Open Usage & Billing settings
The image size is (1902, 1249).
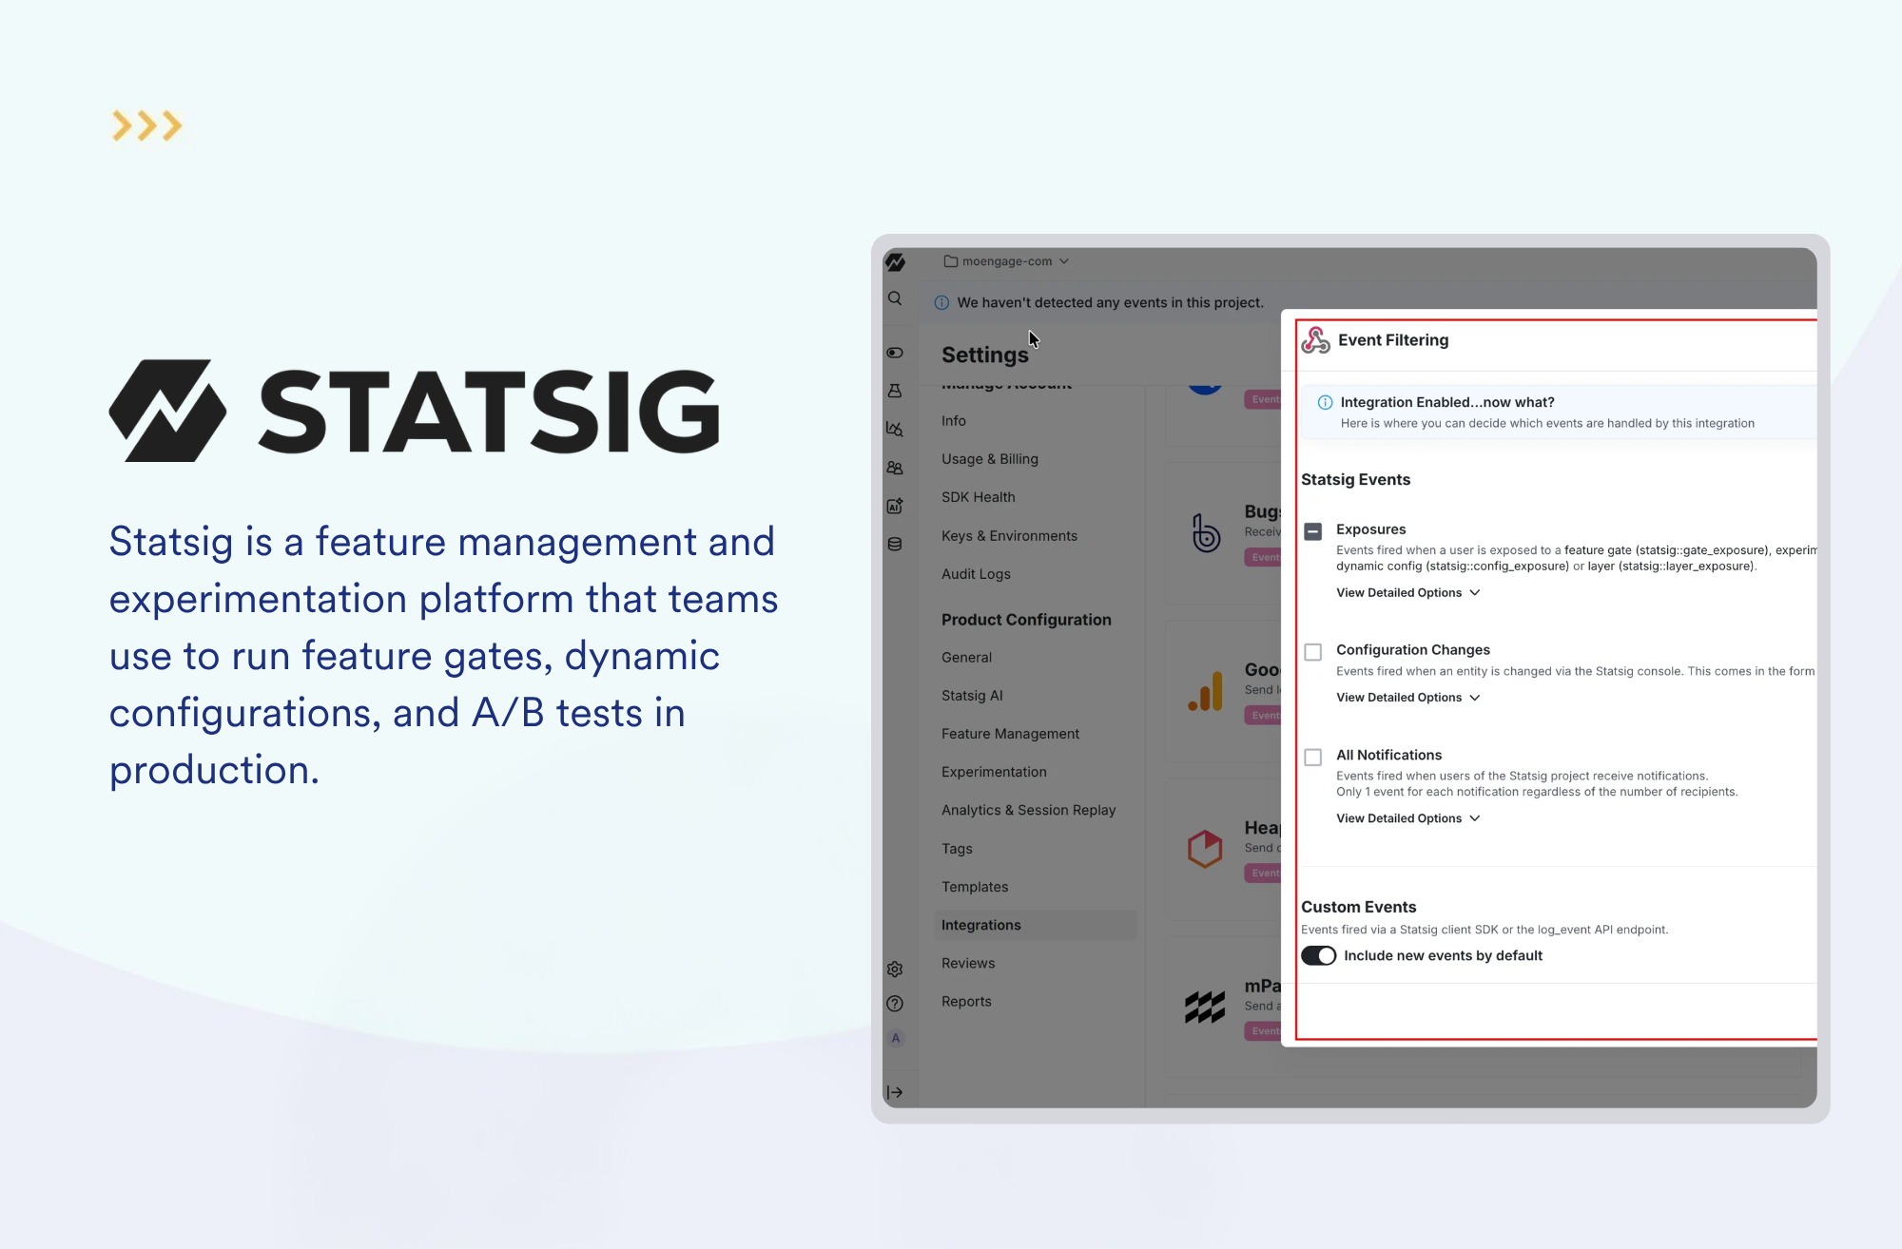click(990, 458)
